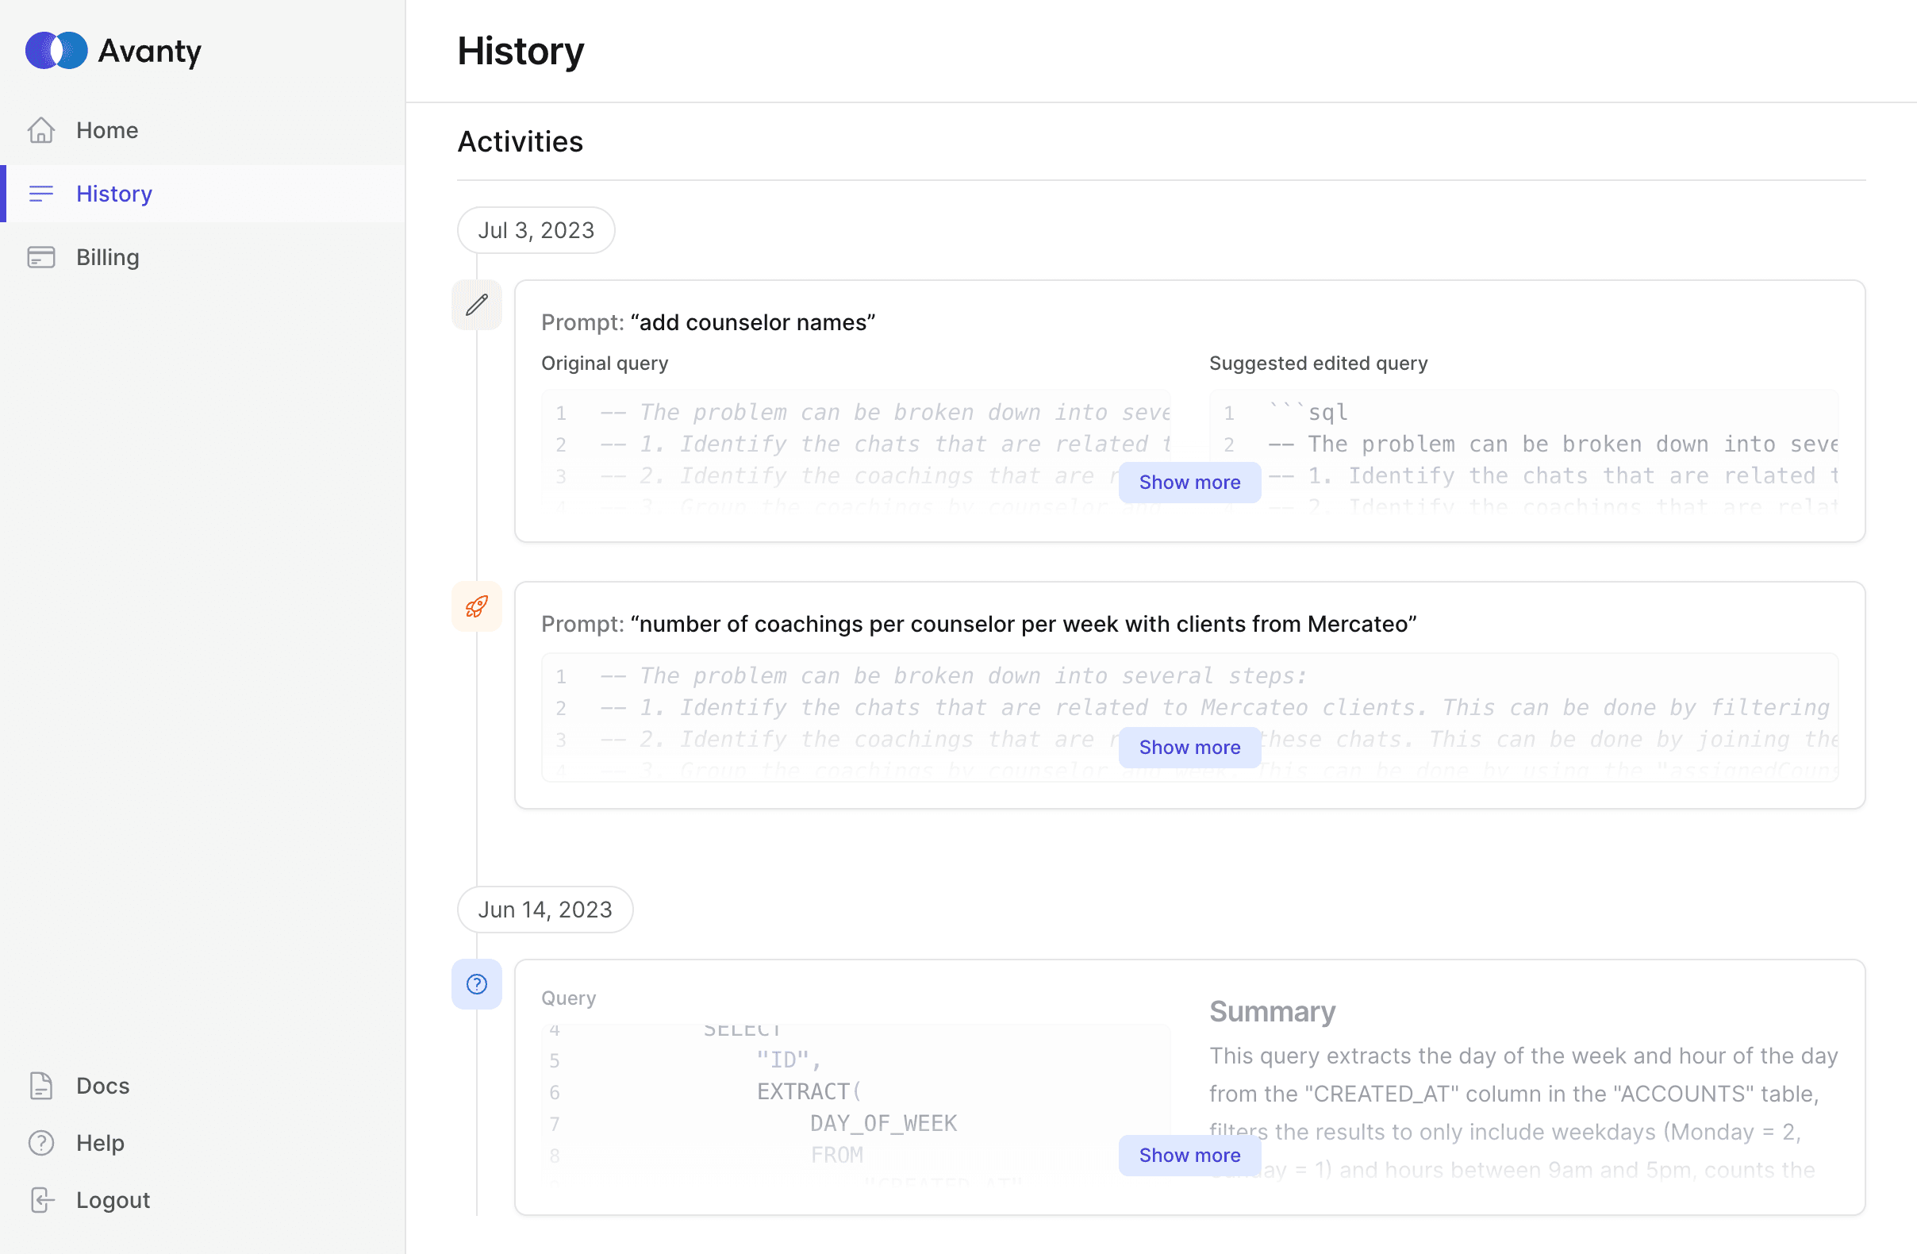Show more of Mercateo coachings prompt query

[1189, 747]
